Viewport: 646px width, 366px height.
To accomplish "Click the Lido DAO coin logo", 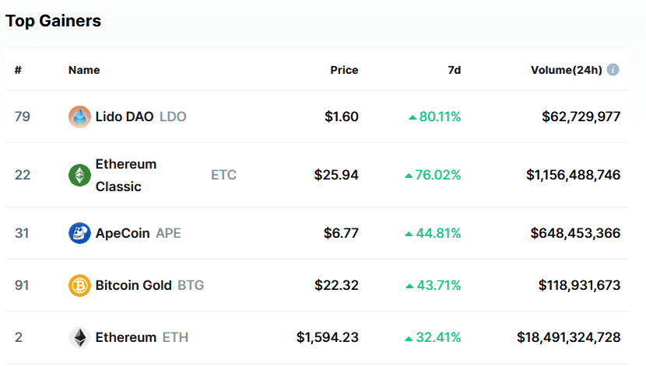I will tap(79, 117).
